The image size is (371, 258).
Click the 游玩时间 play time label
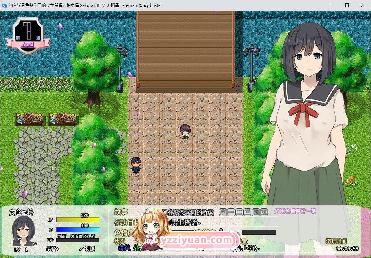coord(336,241)
